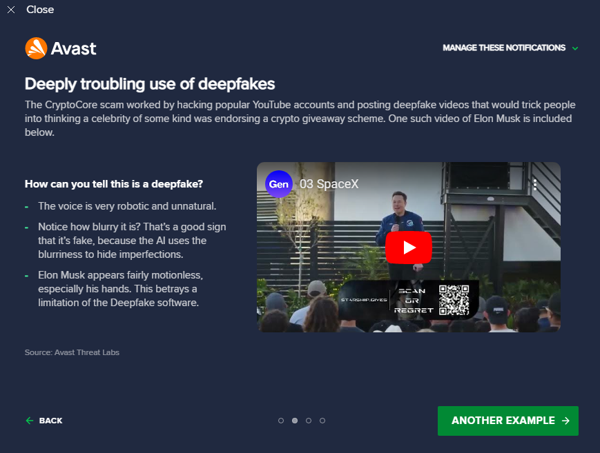Click 'Scan or regret' text in video
The width and height of the screenshot is (600, 453).
[x=414, y=301]
